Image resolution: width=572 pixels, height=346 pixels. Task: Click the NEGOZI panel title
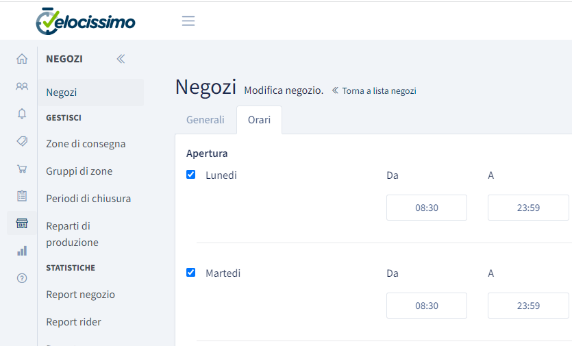tap(64, 59)
